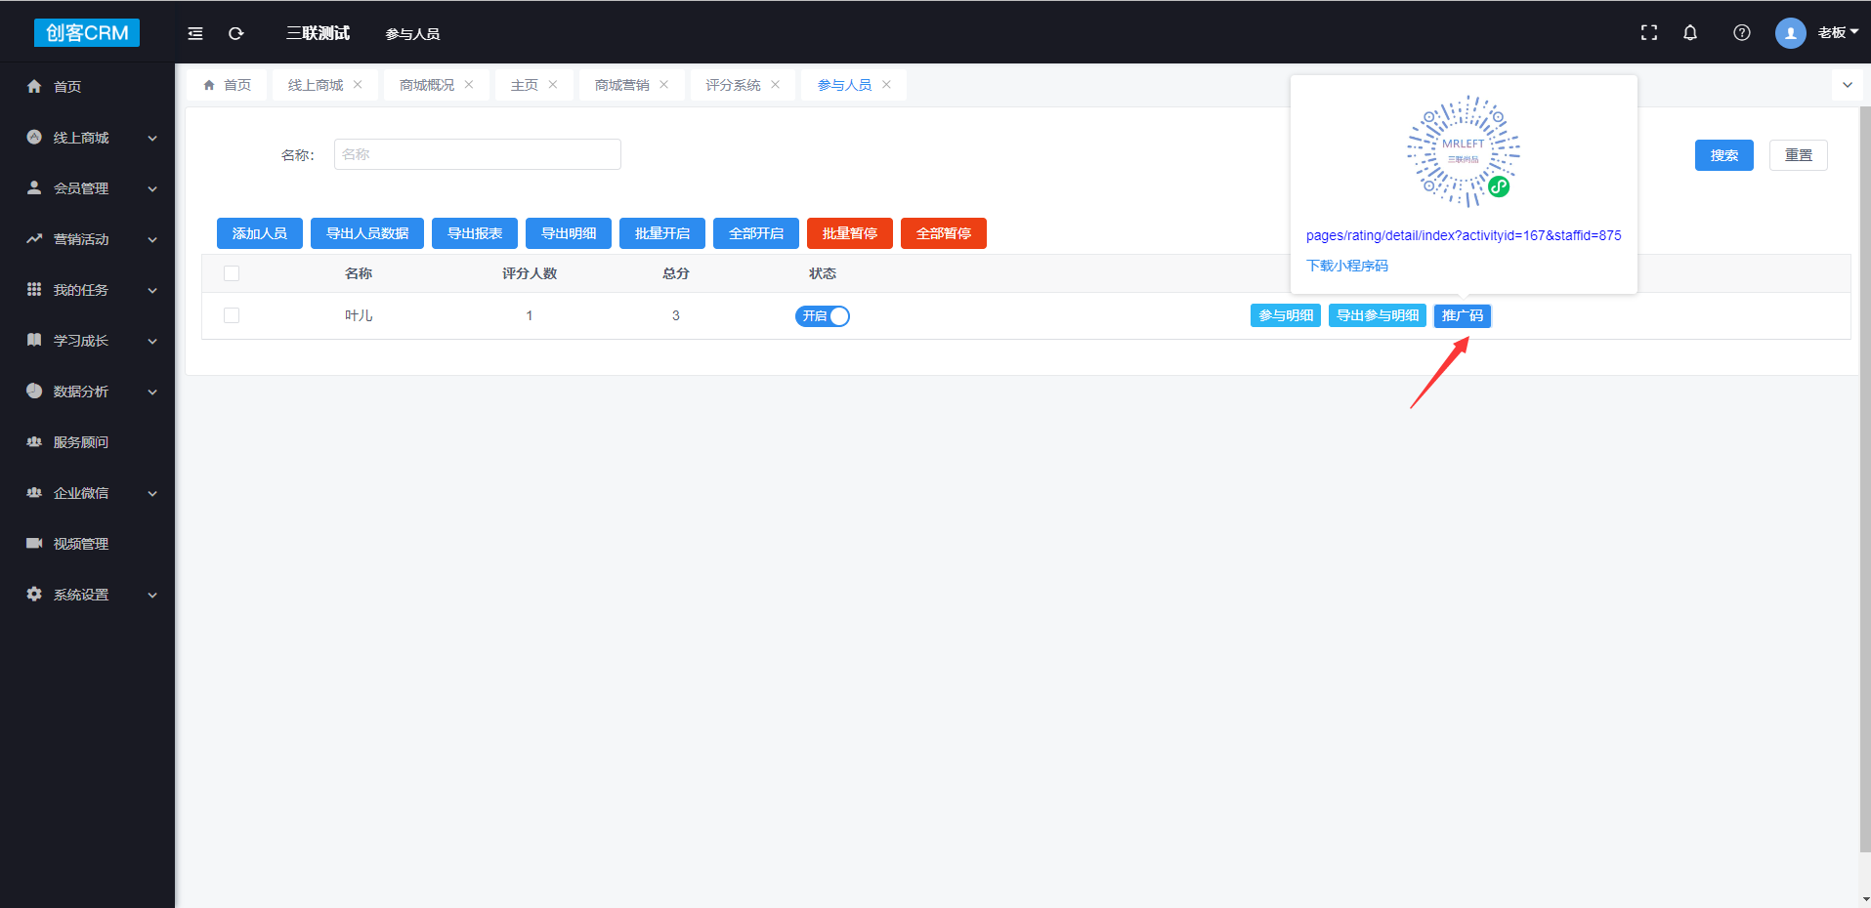Close the 商城概况 tab
Image resolution: width=1871 pixels, height=908 pixels.
469,85
